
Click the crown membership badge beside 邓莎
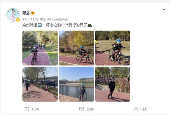(33, 13)
